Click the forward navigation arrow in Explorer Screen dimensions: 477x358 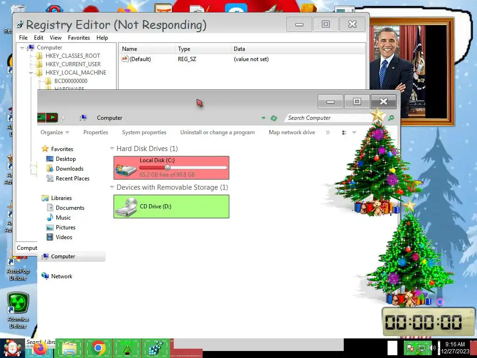[x=52, y=117]
